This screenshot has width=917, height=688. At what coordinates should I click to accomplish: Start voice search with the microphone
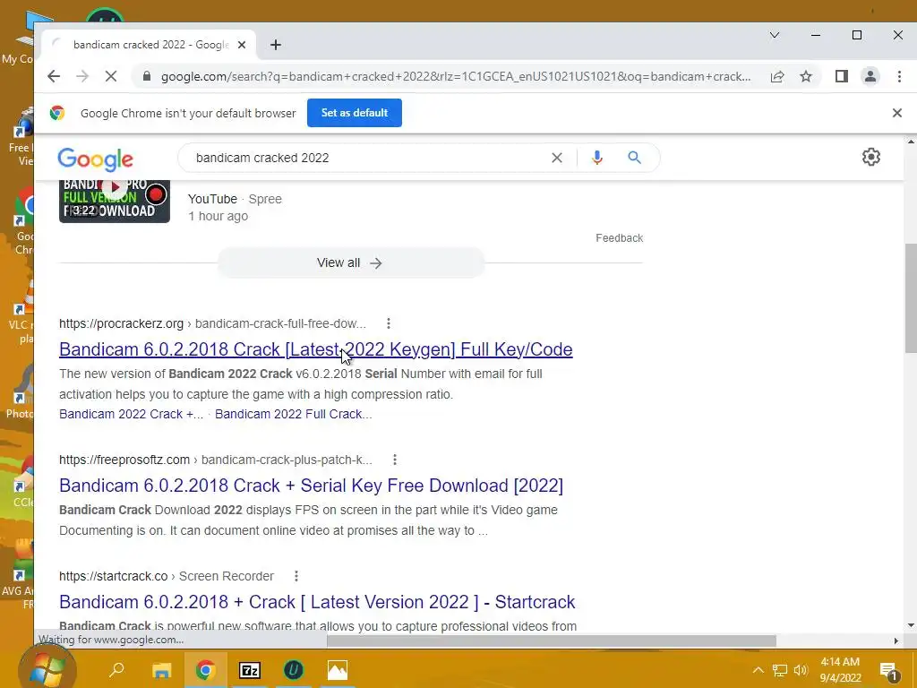pos(596,158)
